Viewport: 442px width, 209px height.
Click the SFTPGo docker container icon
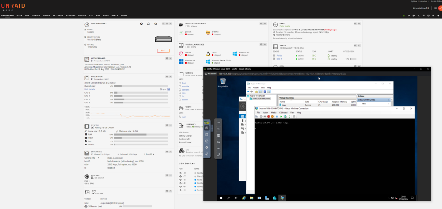click(208, 33)
